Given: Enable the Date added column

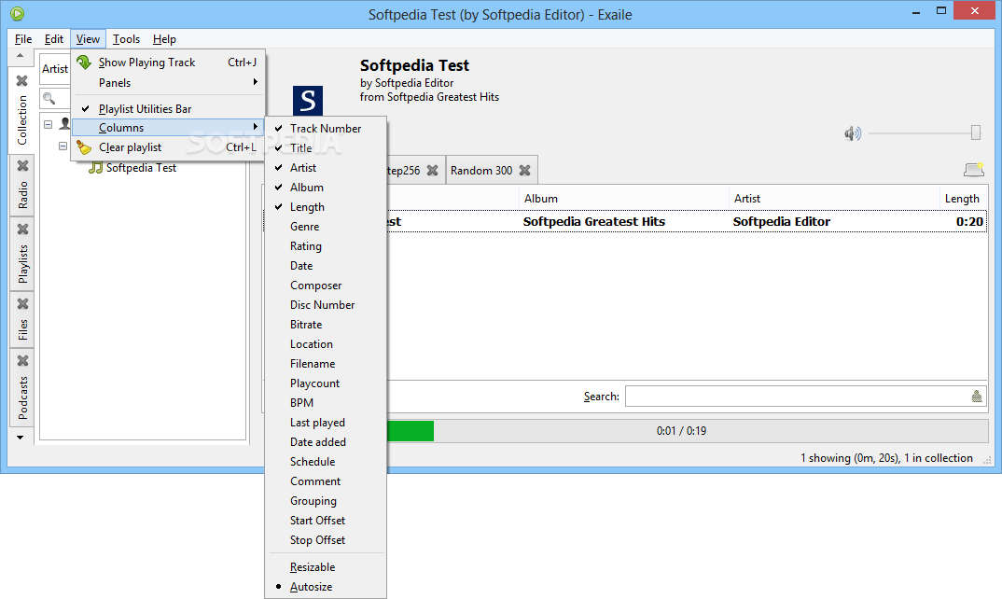Looking at the screenshot, I should click(x=326, y=442).
